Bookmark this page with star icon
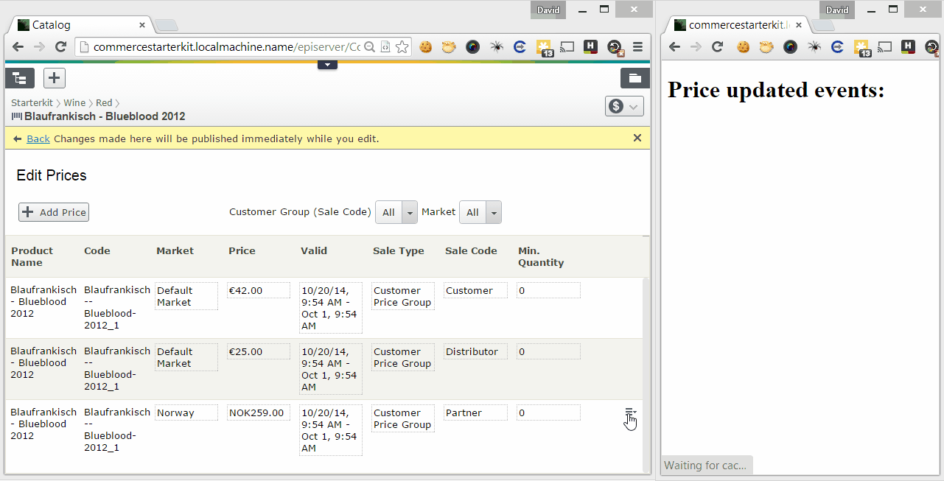Image resolution: width=944 pixels, height=481 pixels. [402, 47]
